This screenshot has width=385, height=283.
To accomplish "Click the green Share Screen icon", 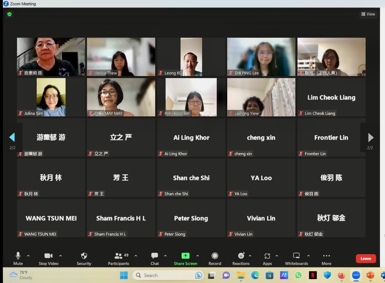I will [x=185, y=256].
